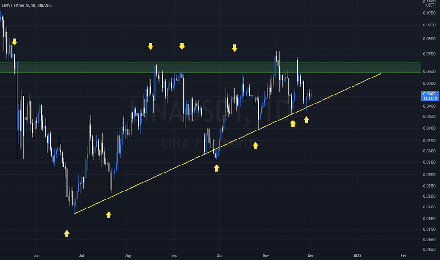Click the Jul label on time axis
The height and width of the screenshot is (260, 440).
(x=82, y=256)
